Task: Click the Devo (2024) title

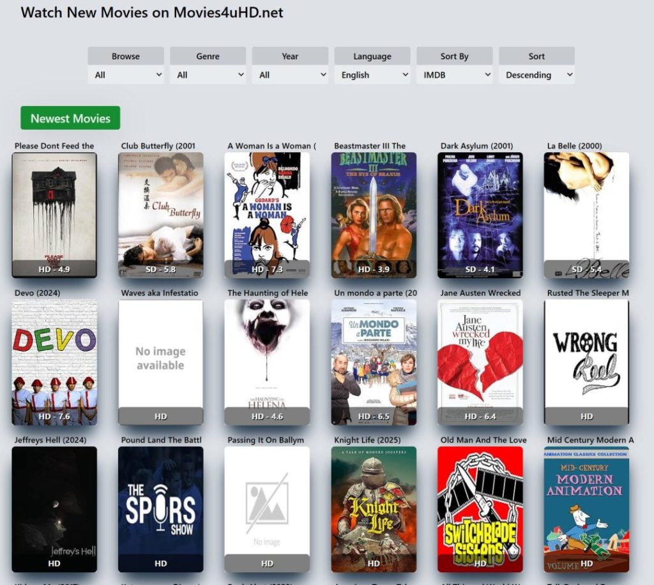Action: coord(37,293)
